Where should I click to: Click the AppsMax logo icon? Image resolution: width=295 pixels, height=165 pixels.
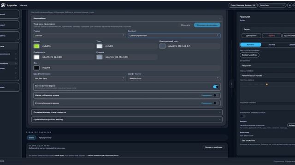click(x=3, y=5)
